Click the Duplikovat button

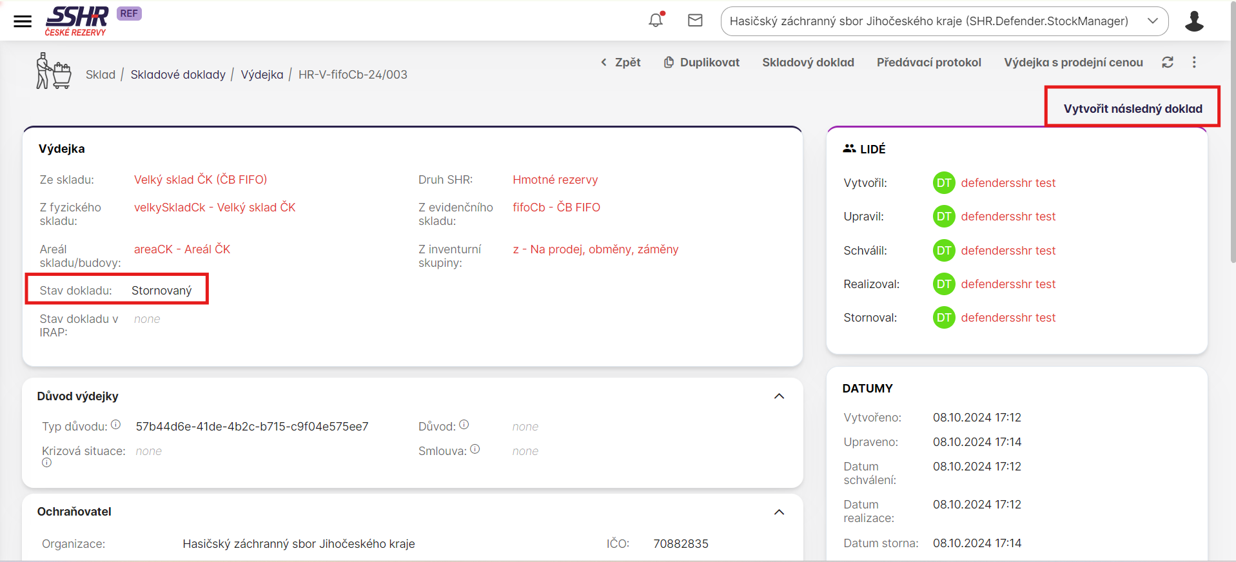point(701,63)
